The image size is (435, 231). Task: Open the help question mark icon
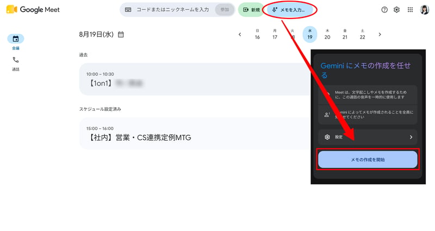(384, 10)
